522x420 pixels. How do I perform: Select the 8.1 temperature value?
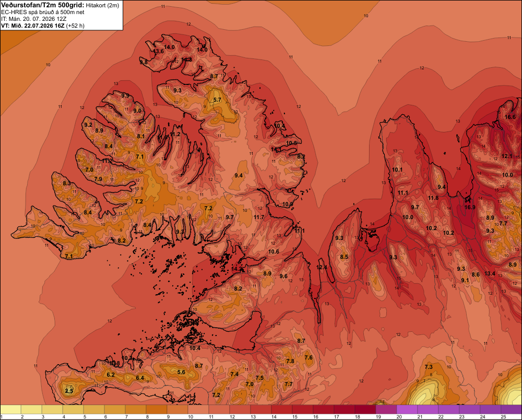[x=141, y=136]
